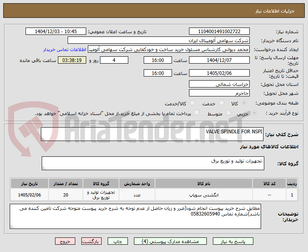Click the ردیف column header
The height and width of the screenshot is (252, 308).
[x=292, y=184]
